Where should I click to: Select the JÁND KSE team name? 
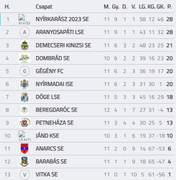click(47, 136)
